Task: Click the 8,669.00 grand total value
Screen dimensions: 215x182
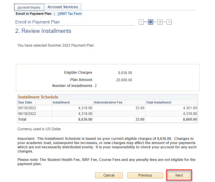Action: pos(190,119)
